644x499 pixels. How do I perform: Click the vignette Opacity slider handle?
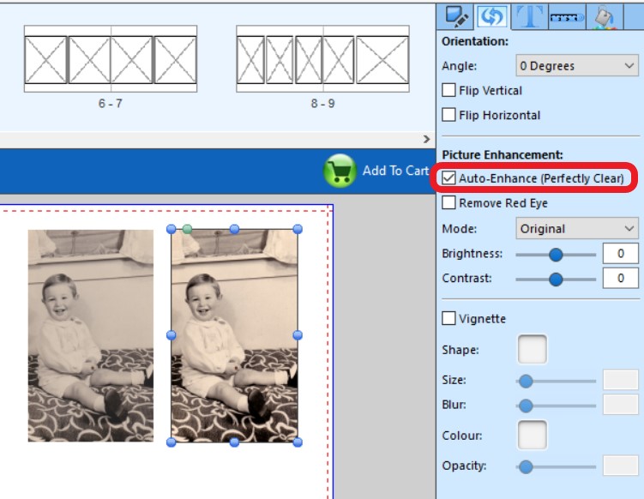pos(526,467)
